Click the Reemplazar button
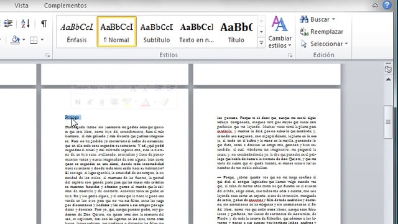 pyautogui.click(x=322, y=32)
